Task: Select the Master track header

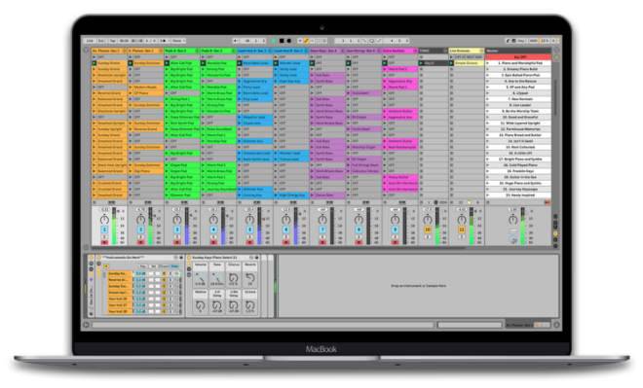Action: [x=518, y=51]
